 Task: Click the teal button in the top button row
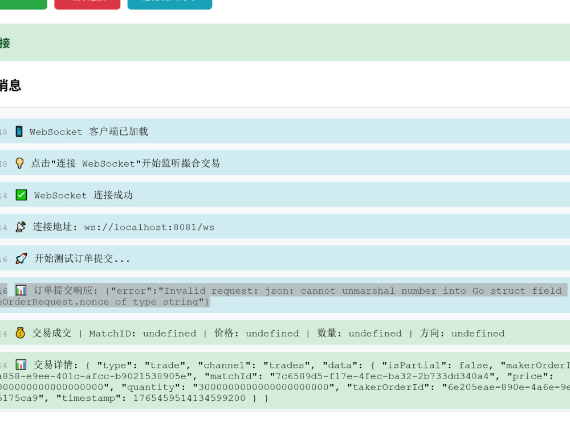tap(170, 5)
